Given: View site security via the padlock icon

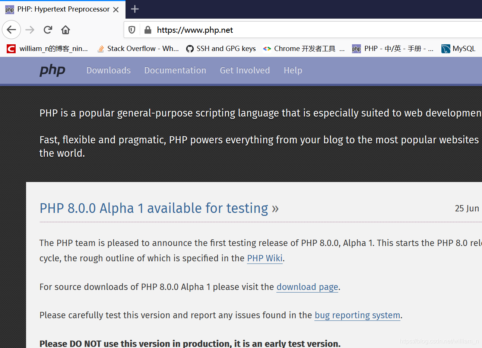Looking at the screenshot, I should (x=148, y=30).
